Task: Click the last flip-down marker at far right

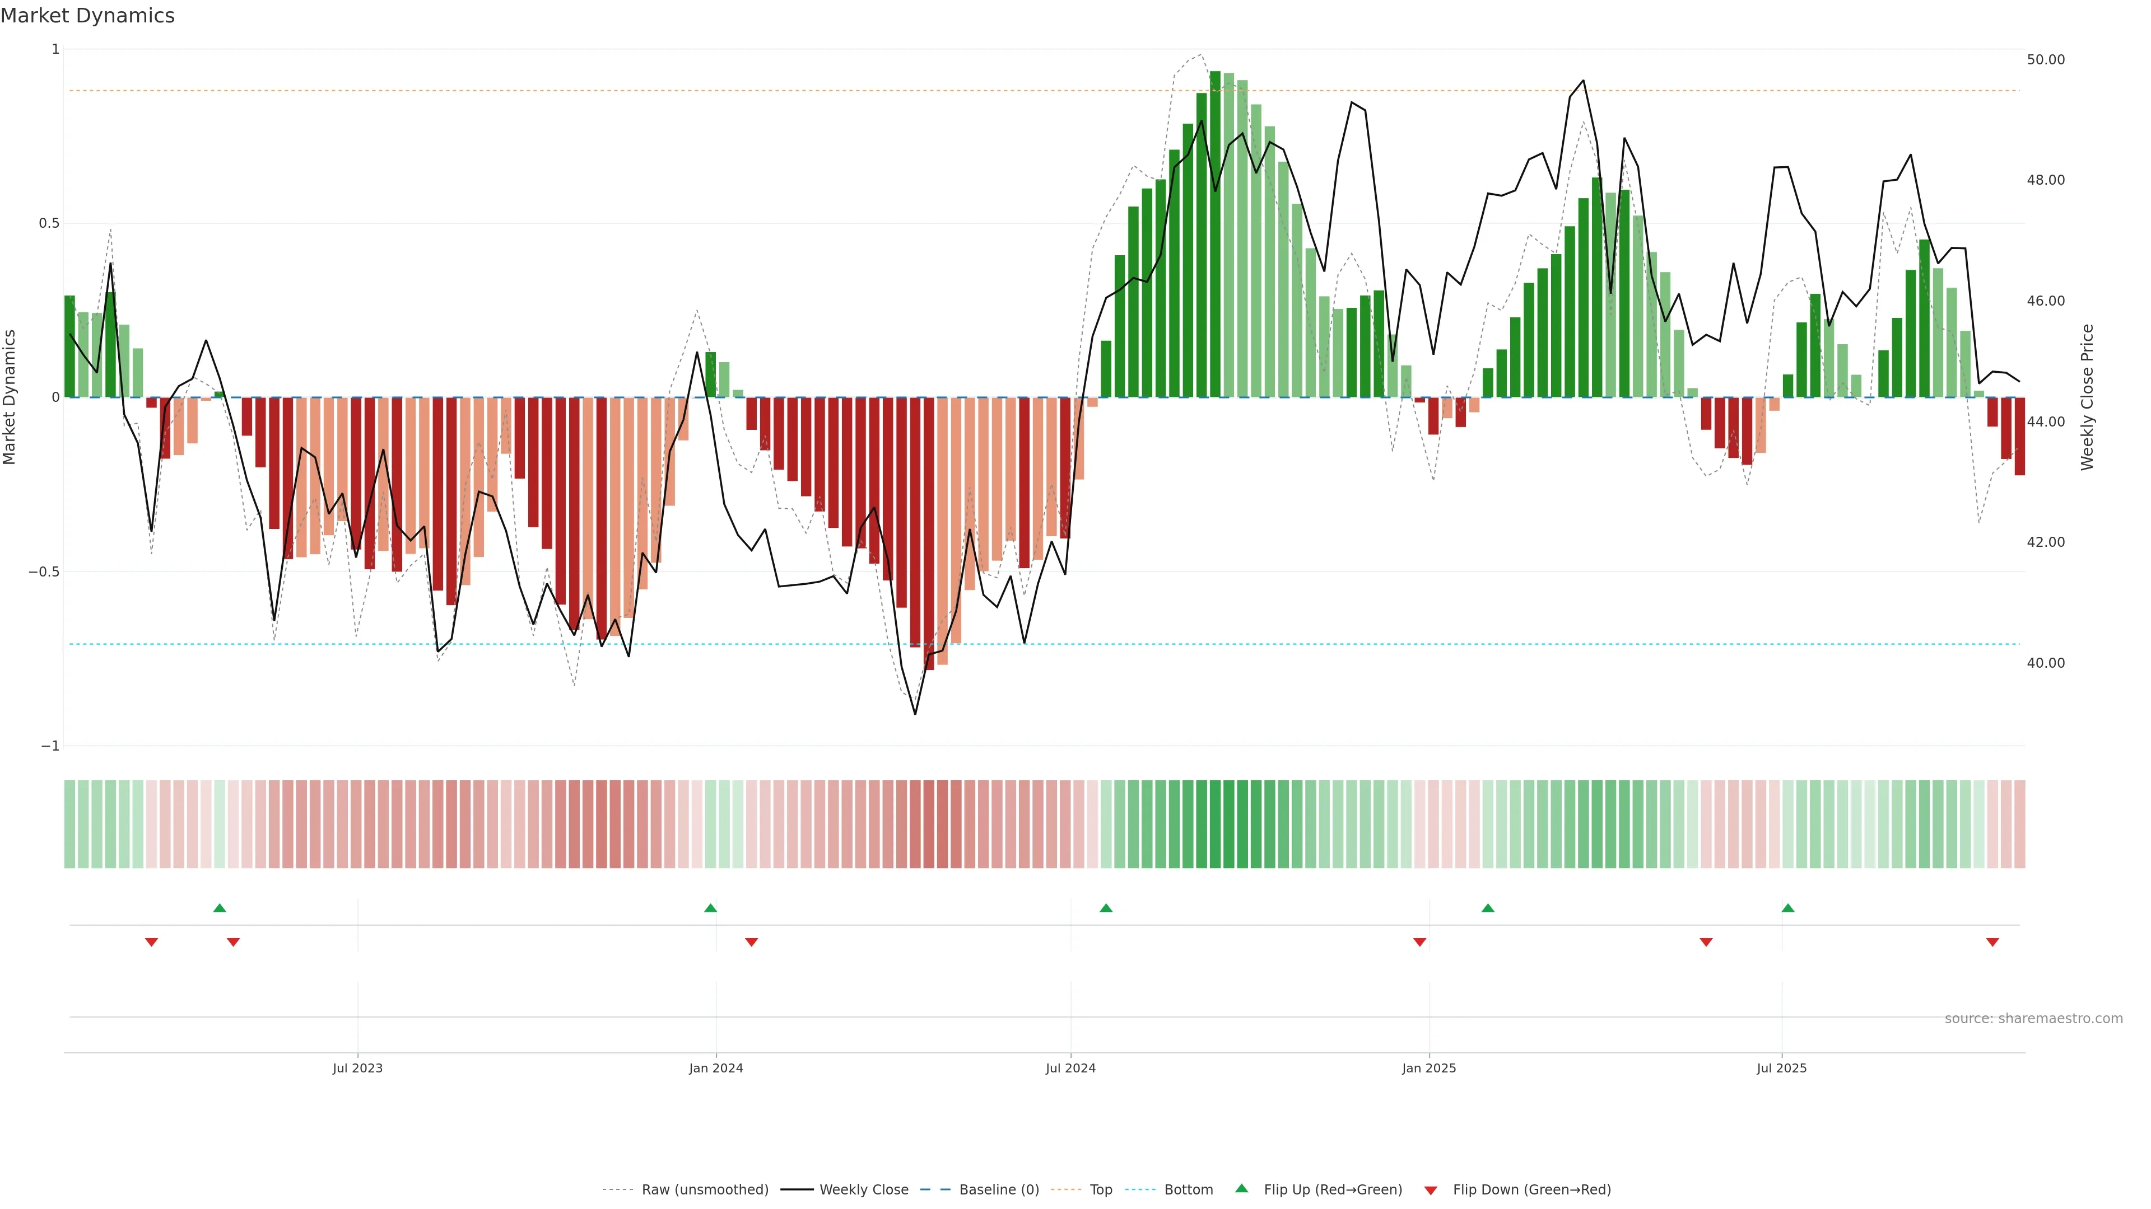Action: click(x=1992, y=942)
